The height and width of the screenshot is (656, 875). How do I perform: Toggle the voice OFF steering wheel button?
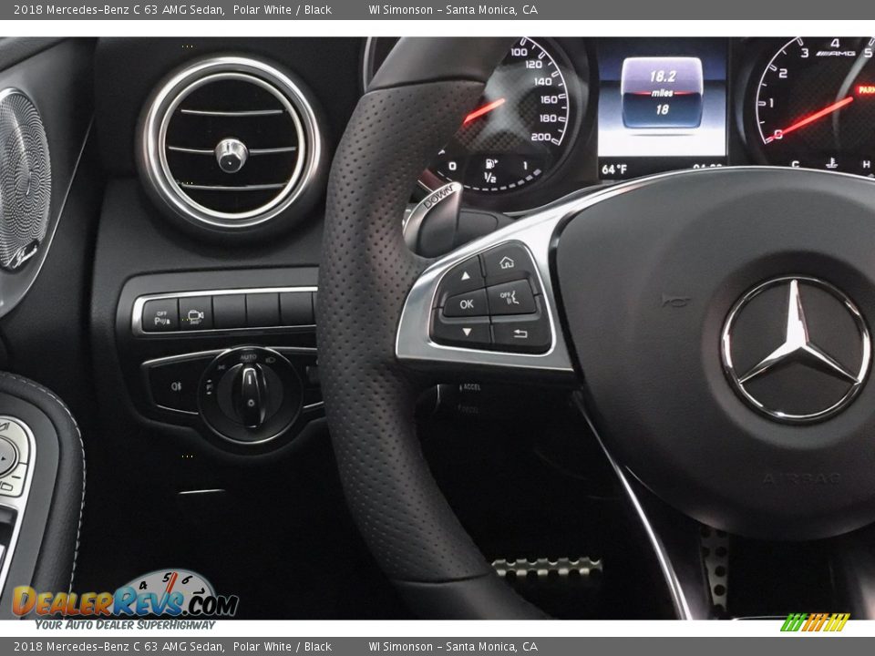510,298
